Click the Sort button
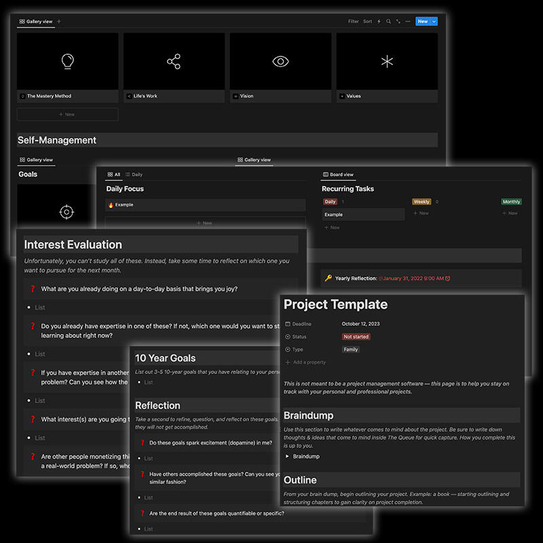This screenshot has height=543, width=543. click(x=367, y=22)
